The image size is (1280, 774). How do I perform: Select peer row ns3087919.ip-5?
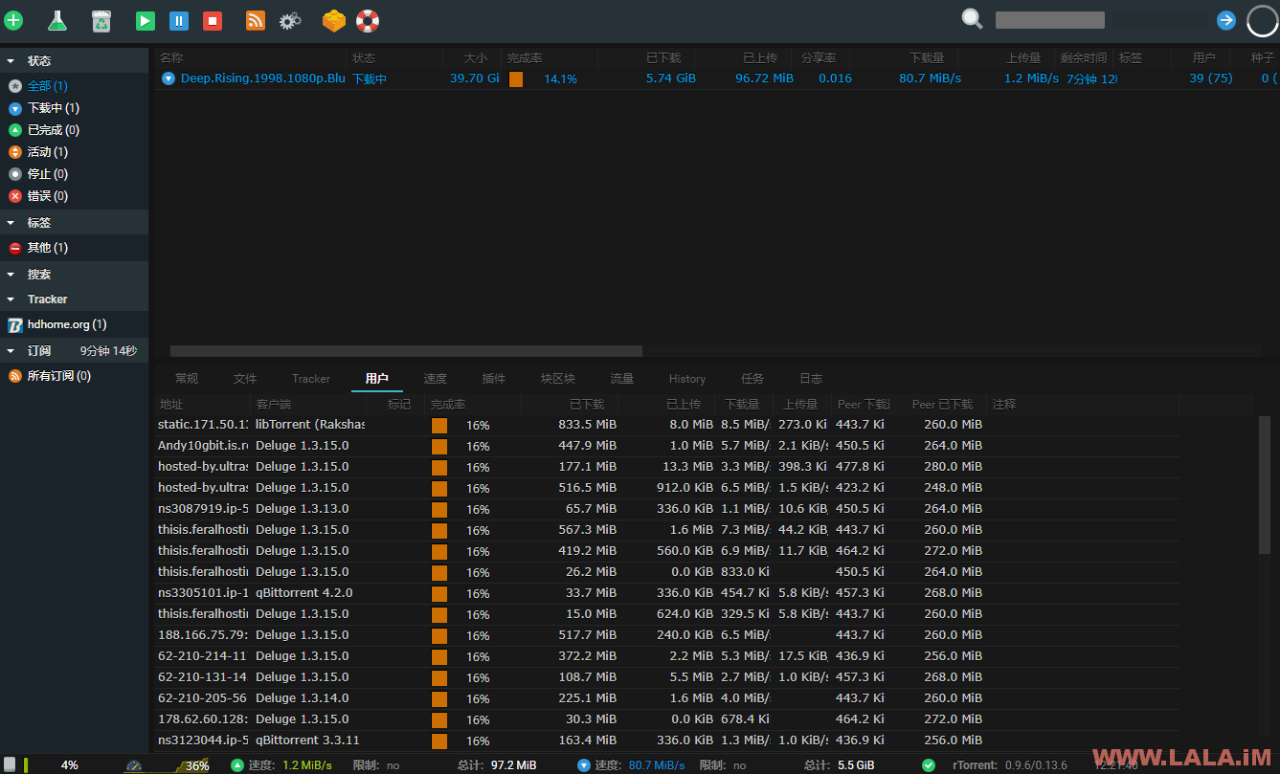pos(666,509)
